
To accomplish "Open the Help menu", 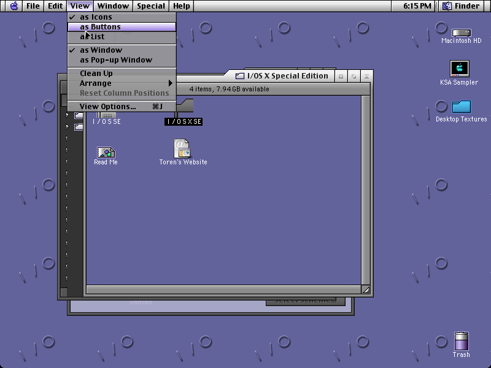I will tap(182, 6).
